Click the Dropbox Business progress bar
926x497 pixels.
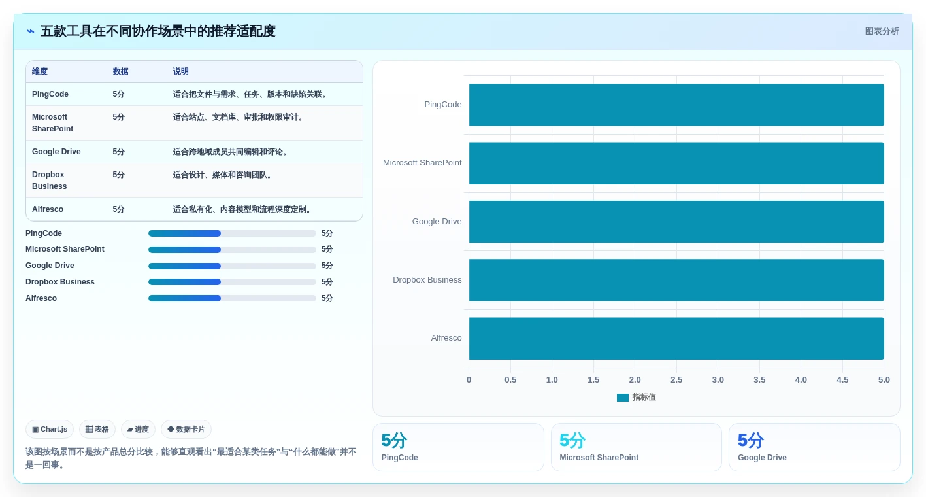pyautogui.click(x=232, y=282)
